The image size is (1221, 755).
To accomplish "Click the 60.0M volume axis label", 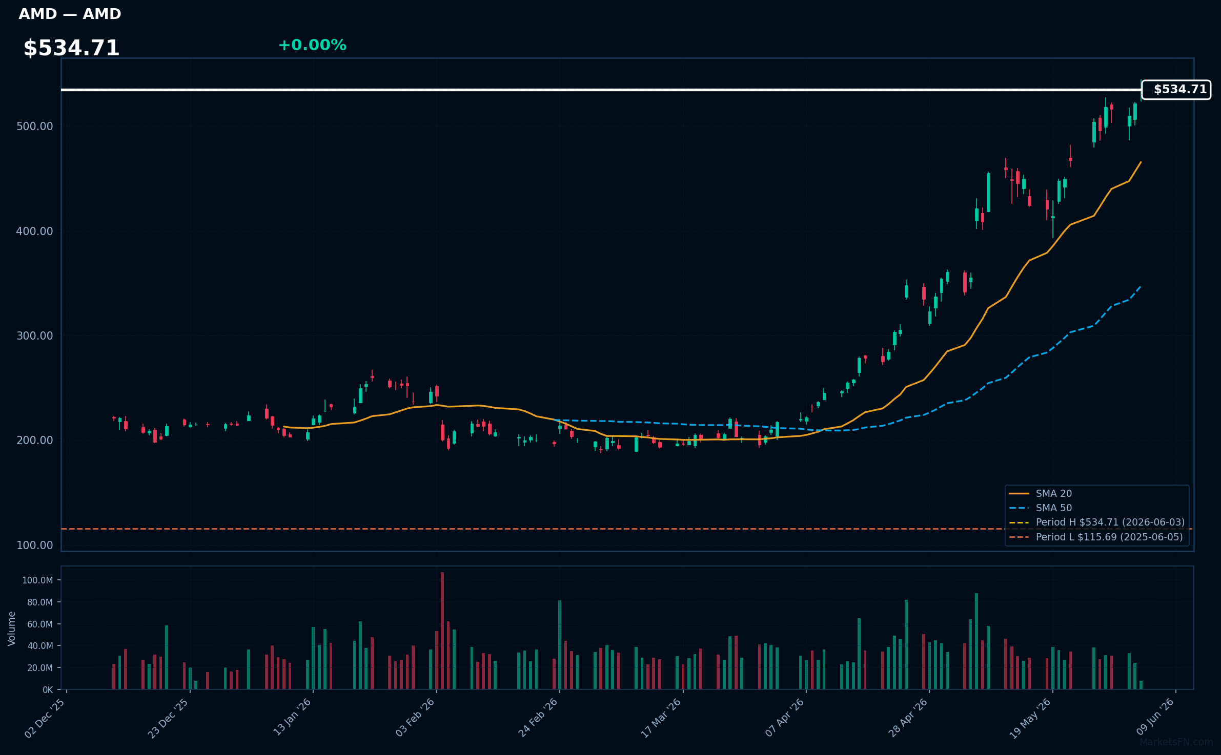I will click(40, 624).
